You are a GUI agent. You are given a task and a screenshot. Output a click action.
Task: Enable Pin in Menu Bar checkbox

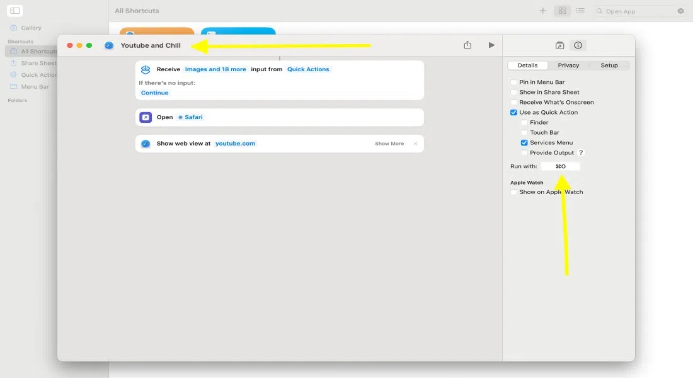(x=513, y=83)
